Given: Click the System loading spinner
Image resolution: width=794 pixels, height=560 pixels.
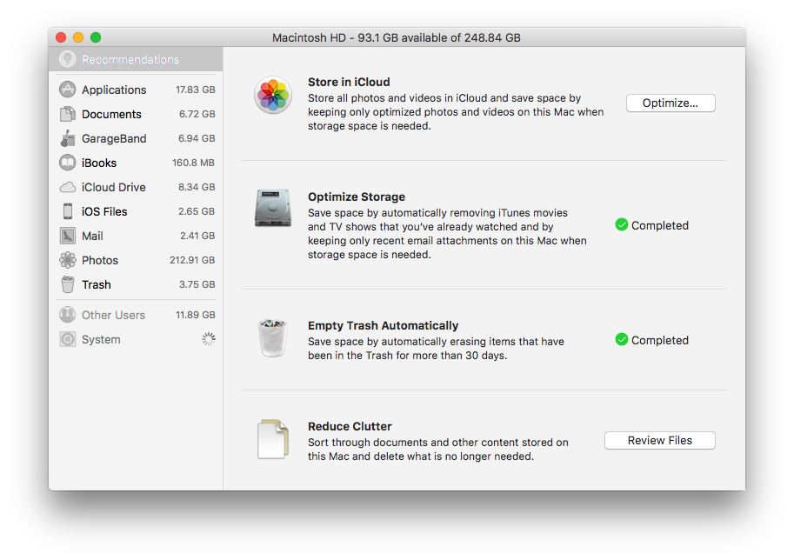Looking at the screenshot, I should [x=208, y=339].
